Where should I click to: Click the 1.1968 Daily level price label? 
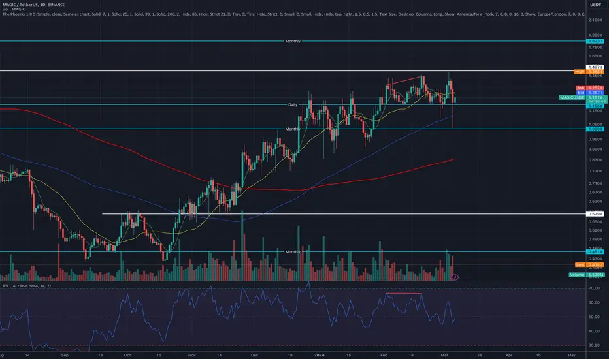pyautogui.click(x=595, y=106)
